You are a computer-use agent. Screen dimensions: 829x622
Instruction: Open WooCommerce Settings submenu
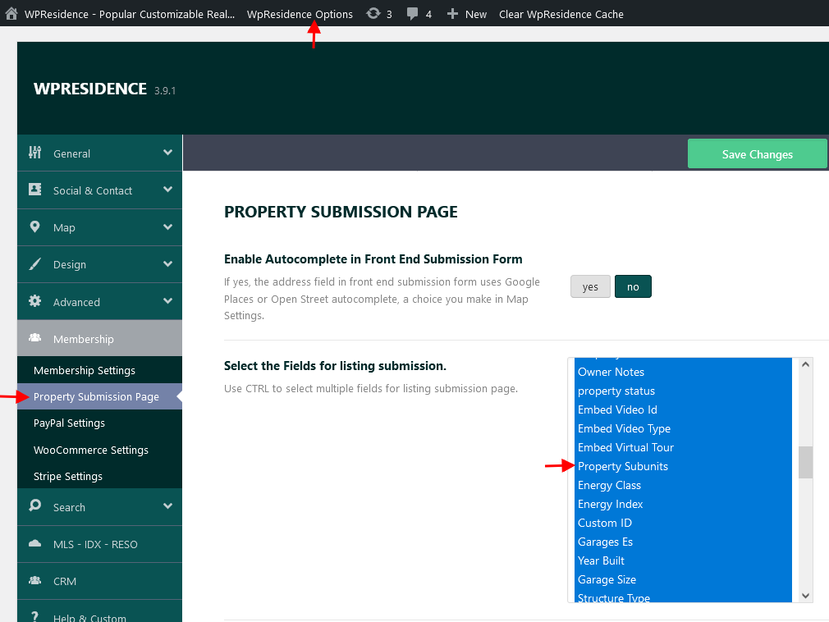pos(91,450)
